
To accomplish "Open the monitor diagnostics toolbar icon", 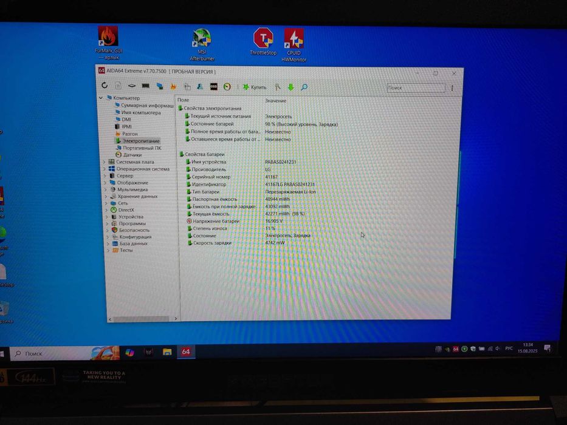I will [159, 86].
